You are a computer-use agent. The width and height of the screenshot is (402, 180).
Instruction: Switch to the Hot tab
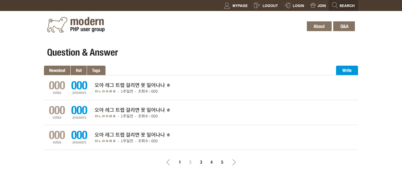pos(79,70)
